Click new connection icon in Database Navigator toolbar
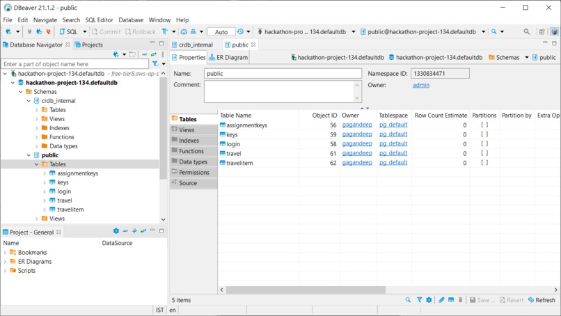 pos(116,54)
